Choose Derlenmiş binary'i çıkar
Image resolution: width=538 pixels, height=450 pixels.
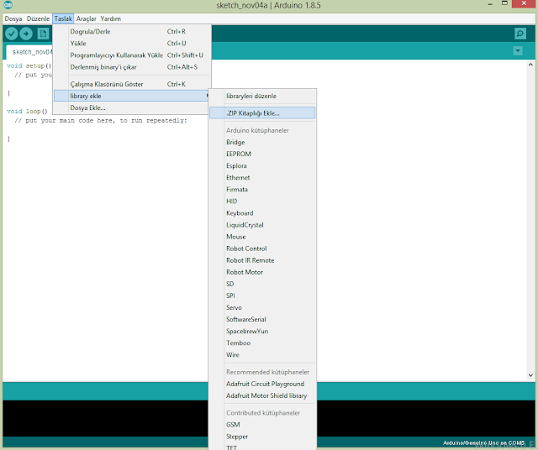pos(132,67)
